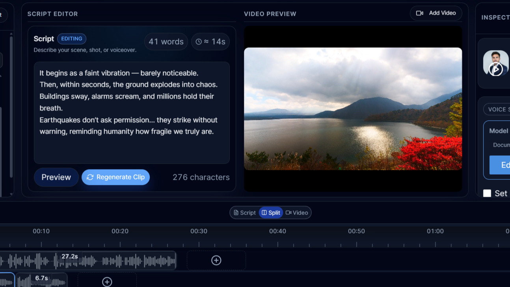Switch to the Script view tab
This screenshot has width=510, height=287.
tap(244, 213)
